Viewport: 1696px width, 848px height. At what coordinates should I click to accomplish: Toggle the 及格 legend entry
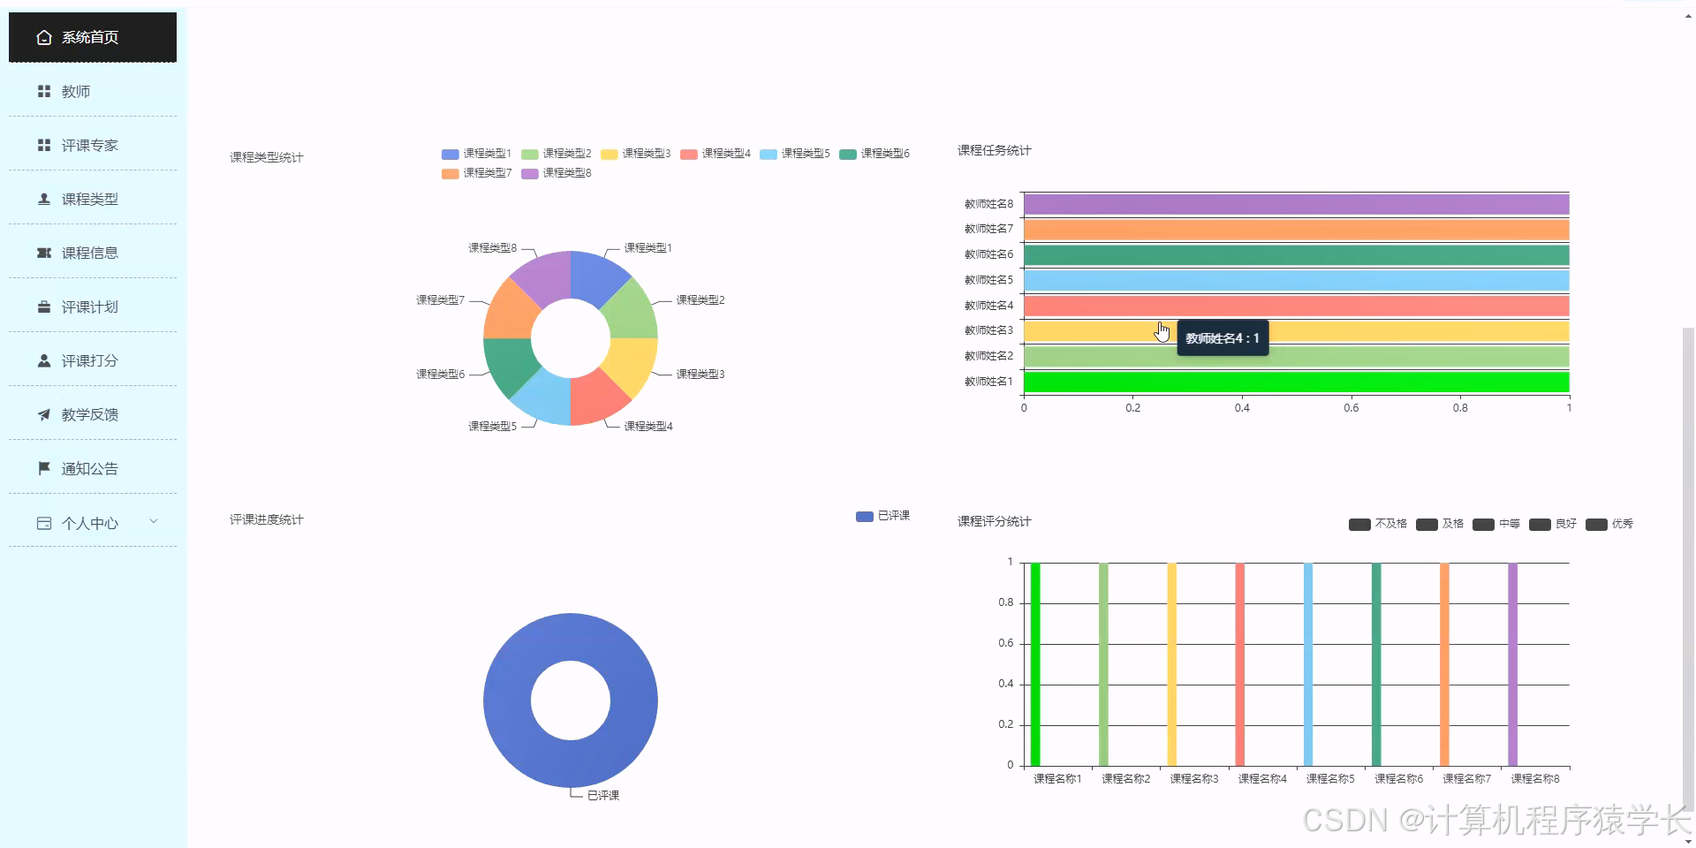point(1439,524)
